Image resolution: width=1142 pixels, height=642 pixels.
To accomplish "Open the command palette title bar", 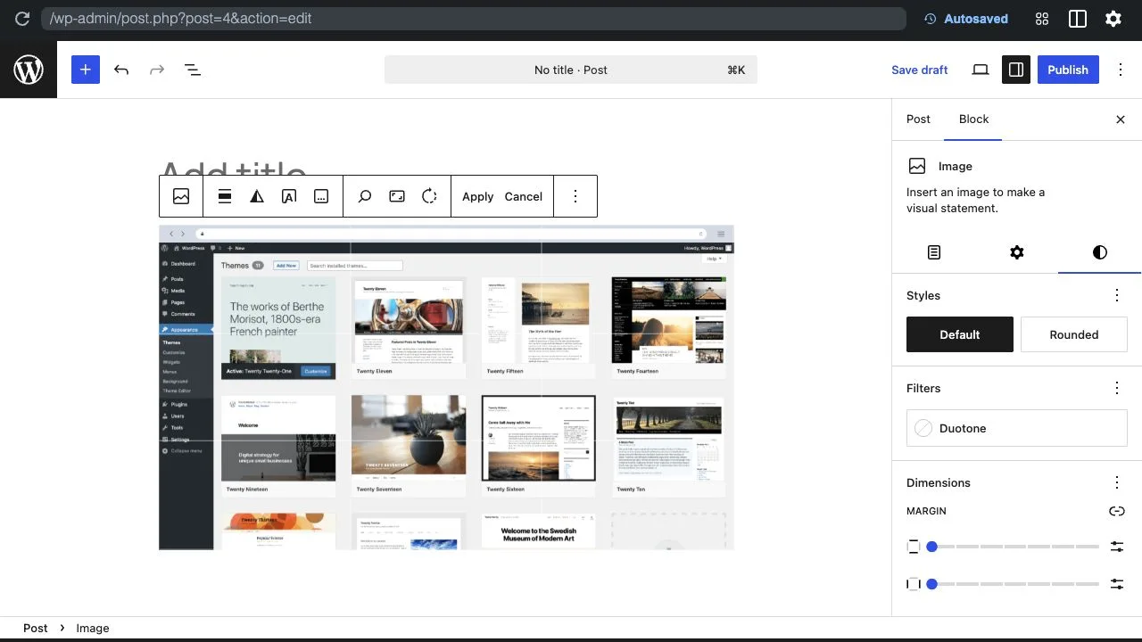I will pos(571,70).
